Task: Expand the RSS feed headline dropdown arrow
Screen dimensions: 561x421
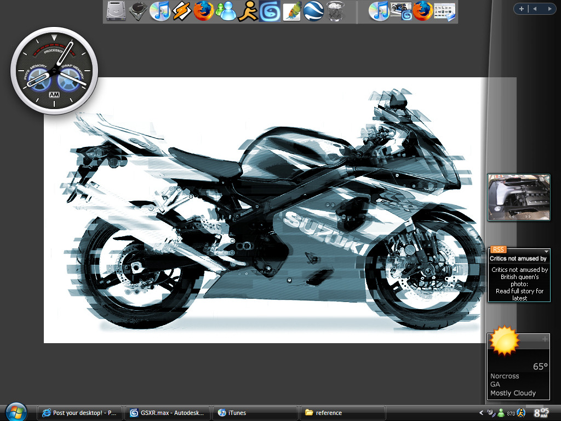Action: point(546,251)
